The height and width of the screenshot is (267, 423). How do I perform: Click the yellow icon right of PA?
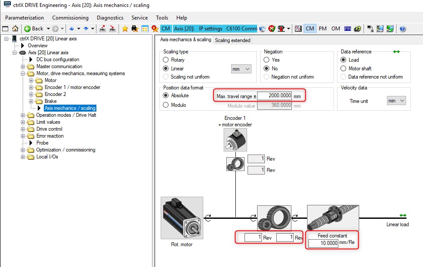(x=357, y=29)
